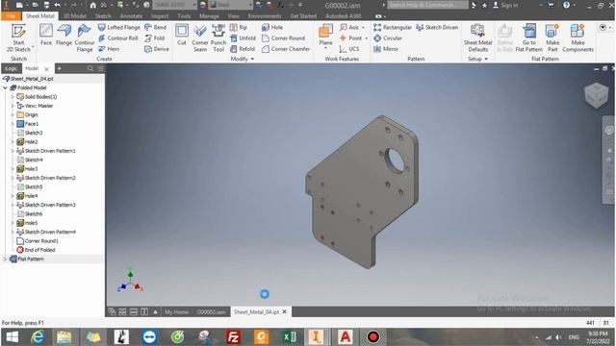Click Sketch Driven pattern tool
This screenshot has width=616, height=346.
(437, 27)
